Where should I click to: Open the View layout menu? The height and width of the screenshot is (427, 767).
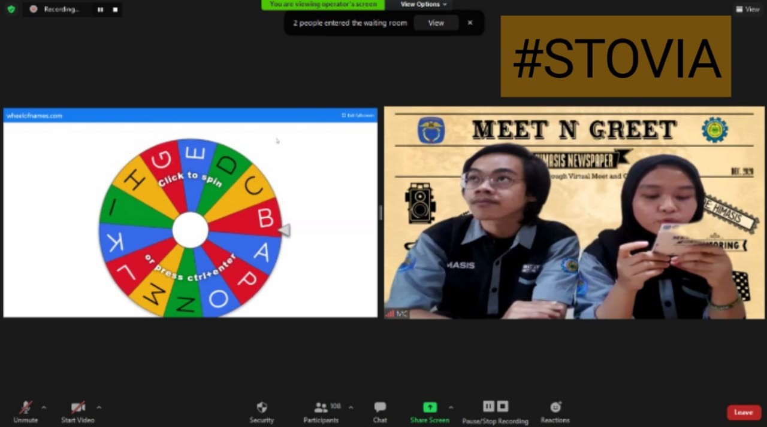pyautogui.click(x=747, y=9)
